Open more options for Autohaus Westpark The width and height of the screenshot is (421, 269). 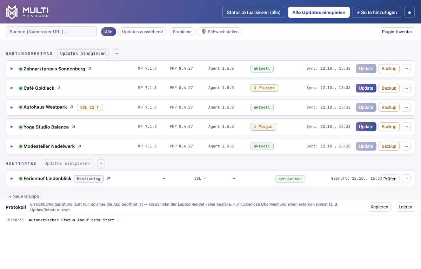pos(406,107)
